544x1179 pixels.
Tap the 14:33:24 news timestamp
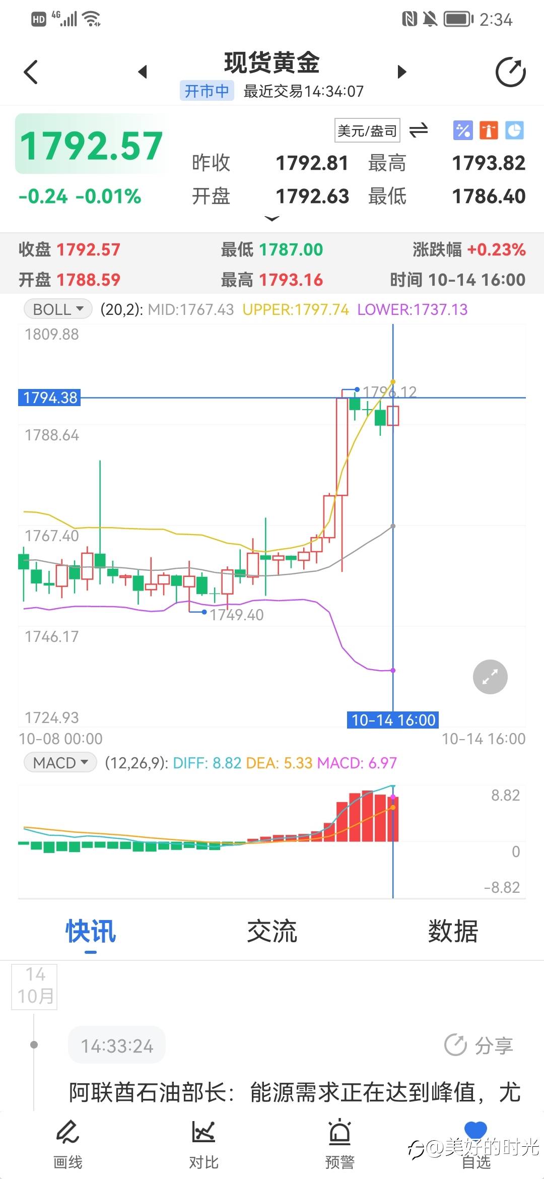117,1046
